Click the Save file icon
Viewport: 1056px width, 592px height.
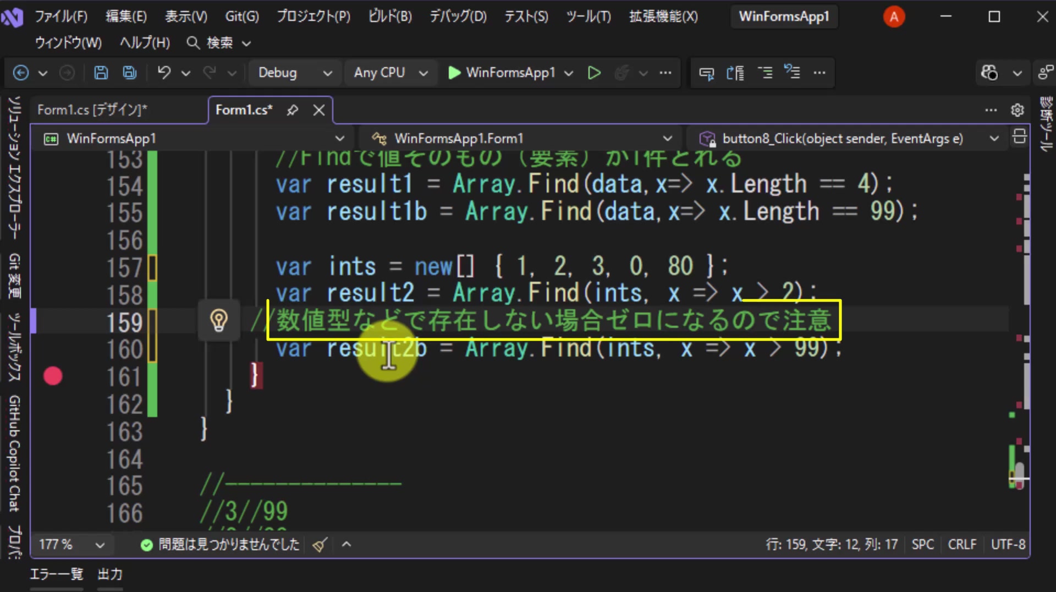point(101,73)
